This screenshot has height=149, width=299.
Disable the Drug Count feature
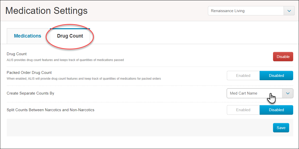tap(283, 56)
